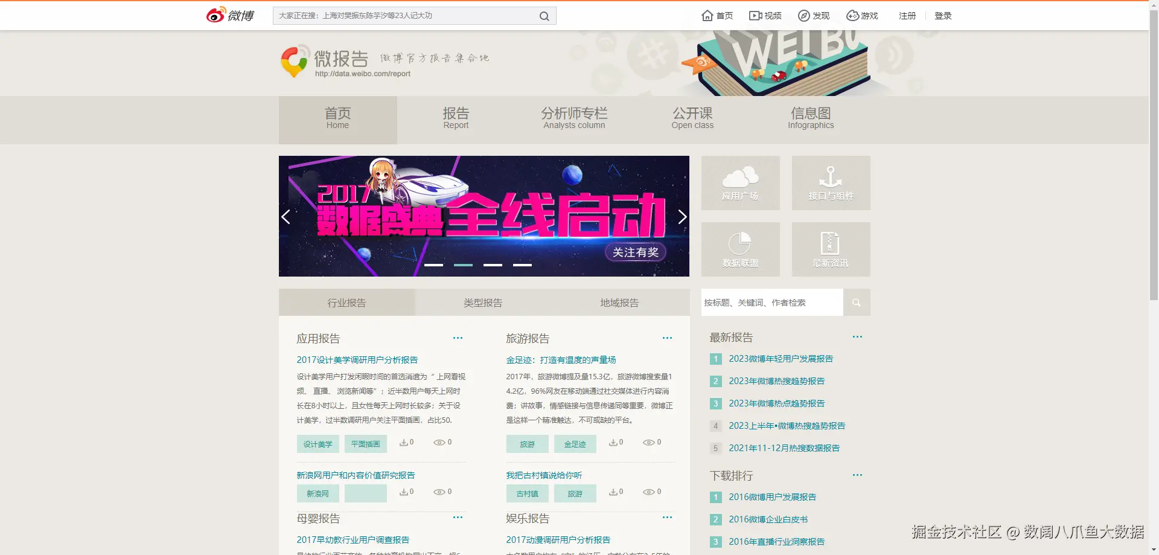Click the 新浪网 tag button
This screenshot has height=555, width=1159.
click(x=318, y=493)
